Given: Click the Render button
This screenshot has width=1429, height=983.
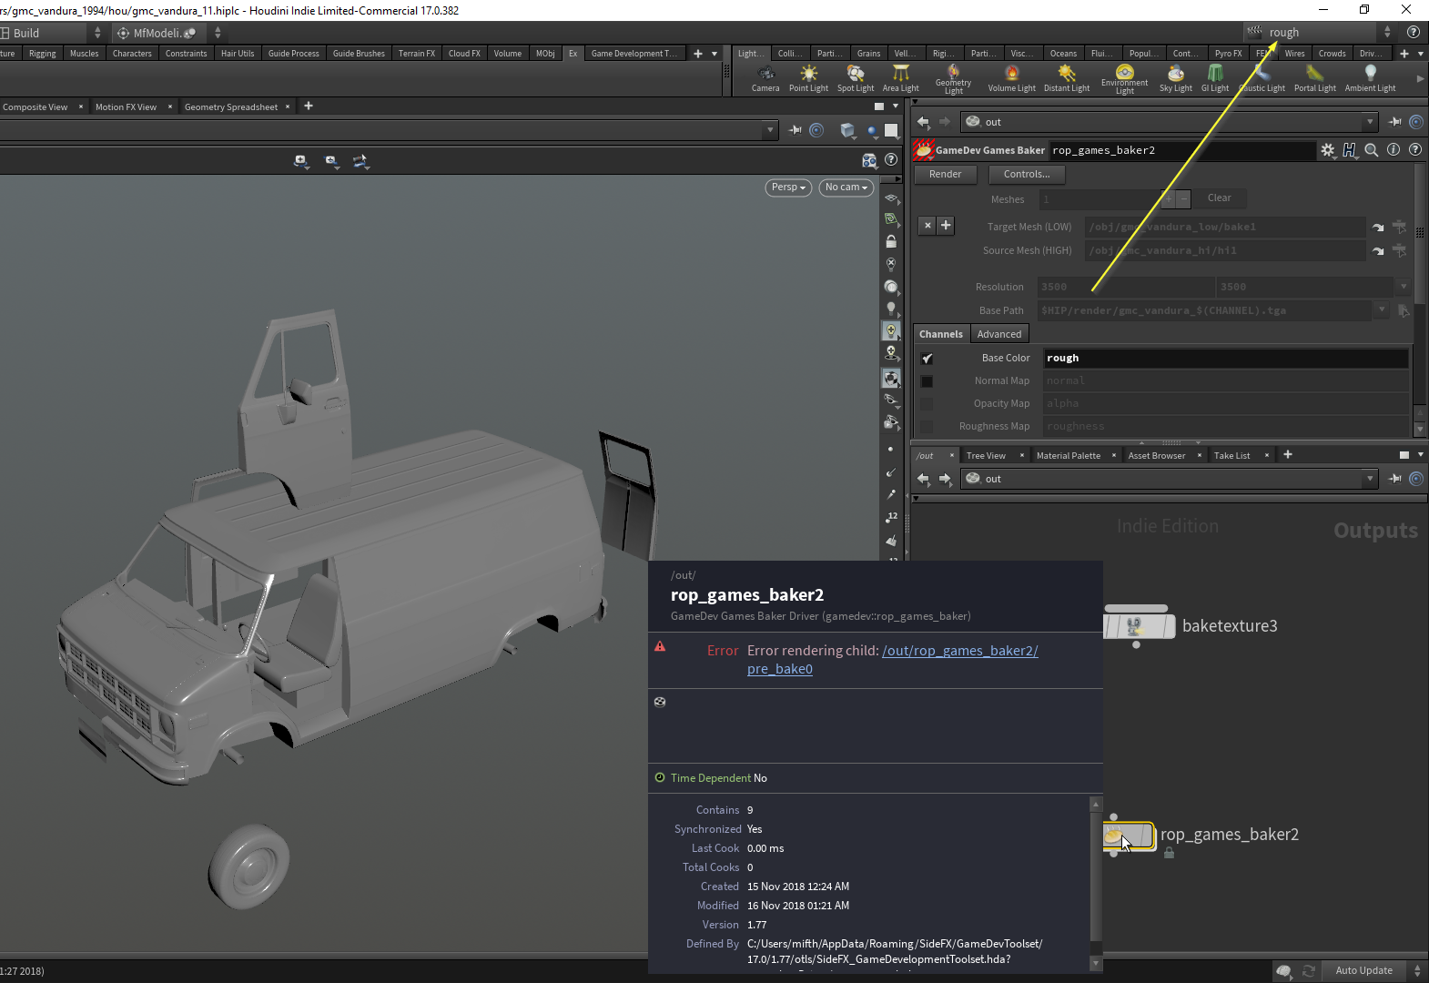Looking at the screenshot, I should (x=945, y=174).
